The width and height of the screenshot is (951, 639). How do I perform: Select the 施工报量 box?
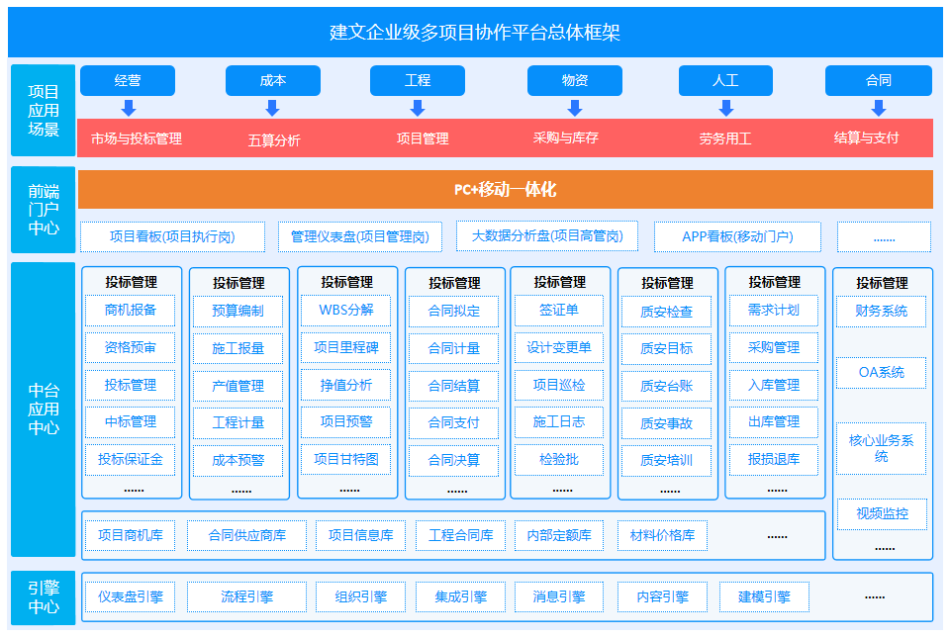238,348
